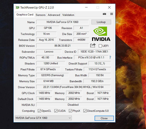Image resolution: width=146 pixels, height=129 pixels.
Task: Click the Bandwidth field 192.2 GB/s
Action: tap(97, 81)
